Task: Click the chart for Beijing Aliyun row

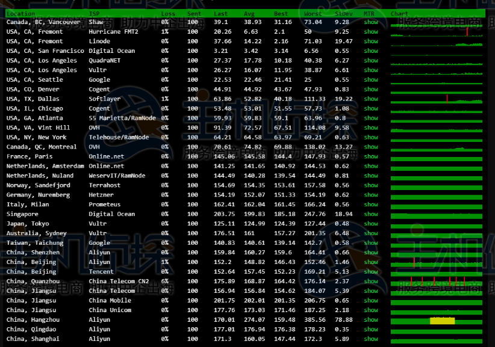Action: [437, 262]
